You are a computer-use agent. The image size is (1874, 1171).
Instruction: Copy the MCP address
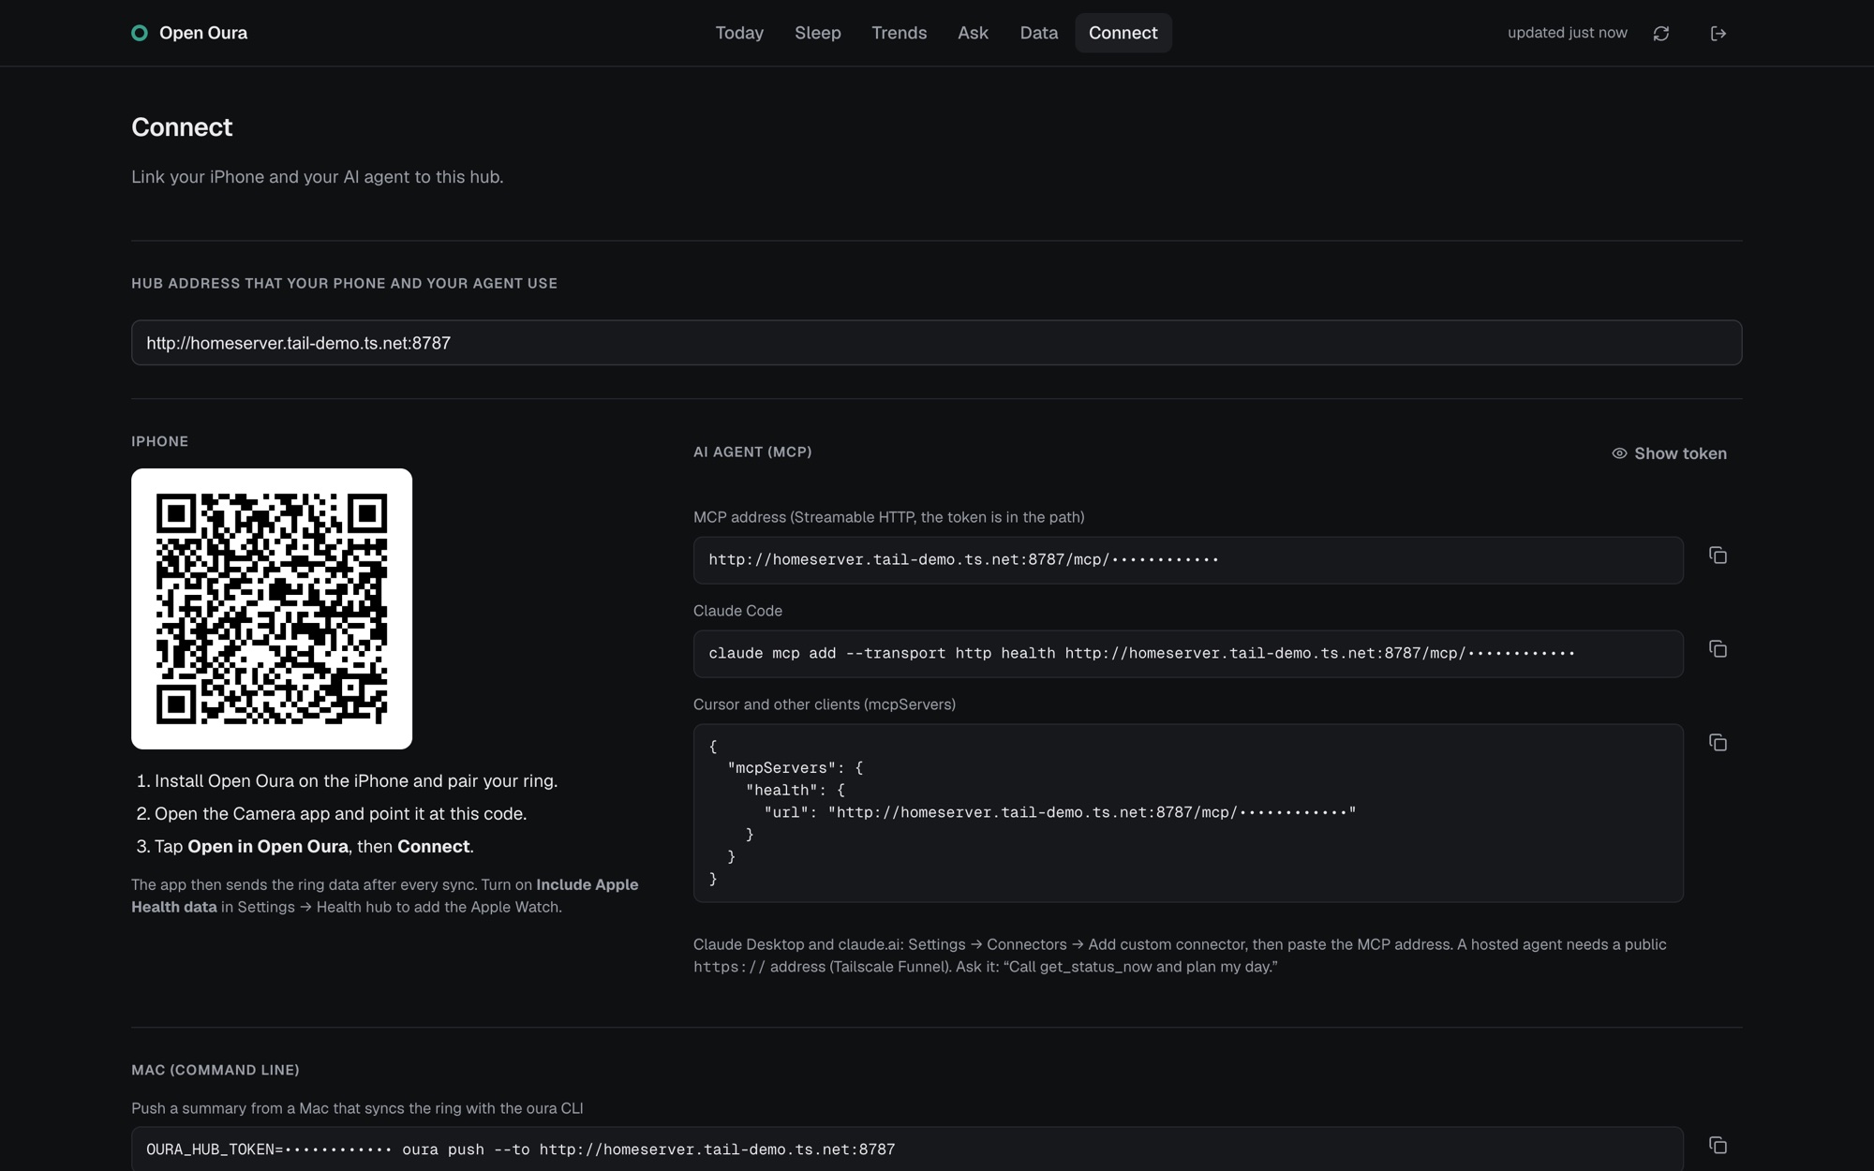1718,556
